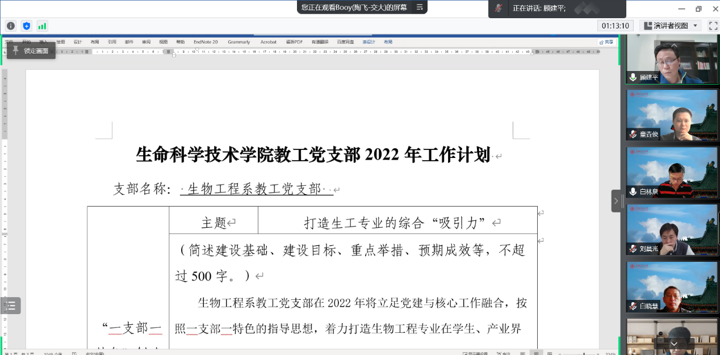Screen dimensions: 720x355
Task: Collapse the participant video panel with the arrow
Action: tap(616, 201)
